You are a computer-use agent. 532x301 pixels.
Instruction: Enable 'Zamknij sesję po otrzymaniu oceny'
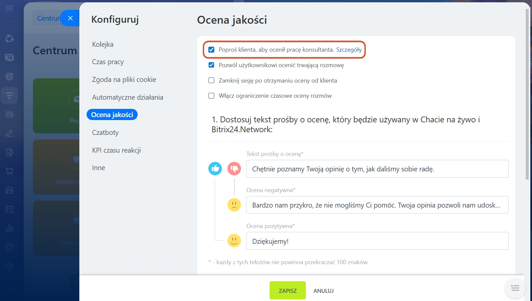pyautogui.click(x=211, y=81)
